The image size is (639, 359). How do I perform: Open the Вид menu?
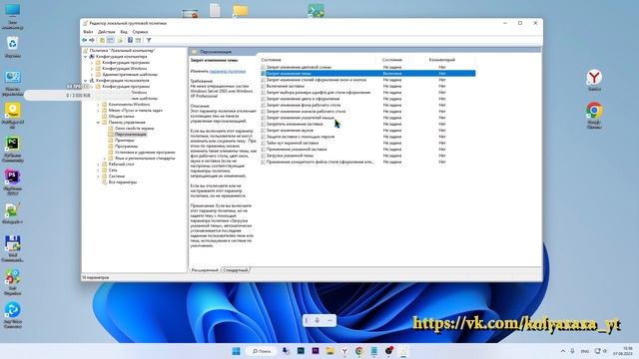click(124, 32)
